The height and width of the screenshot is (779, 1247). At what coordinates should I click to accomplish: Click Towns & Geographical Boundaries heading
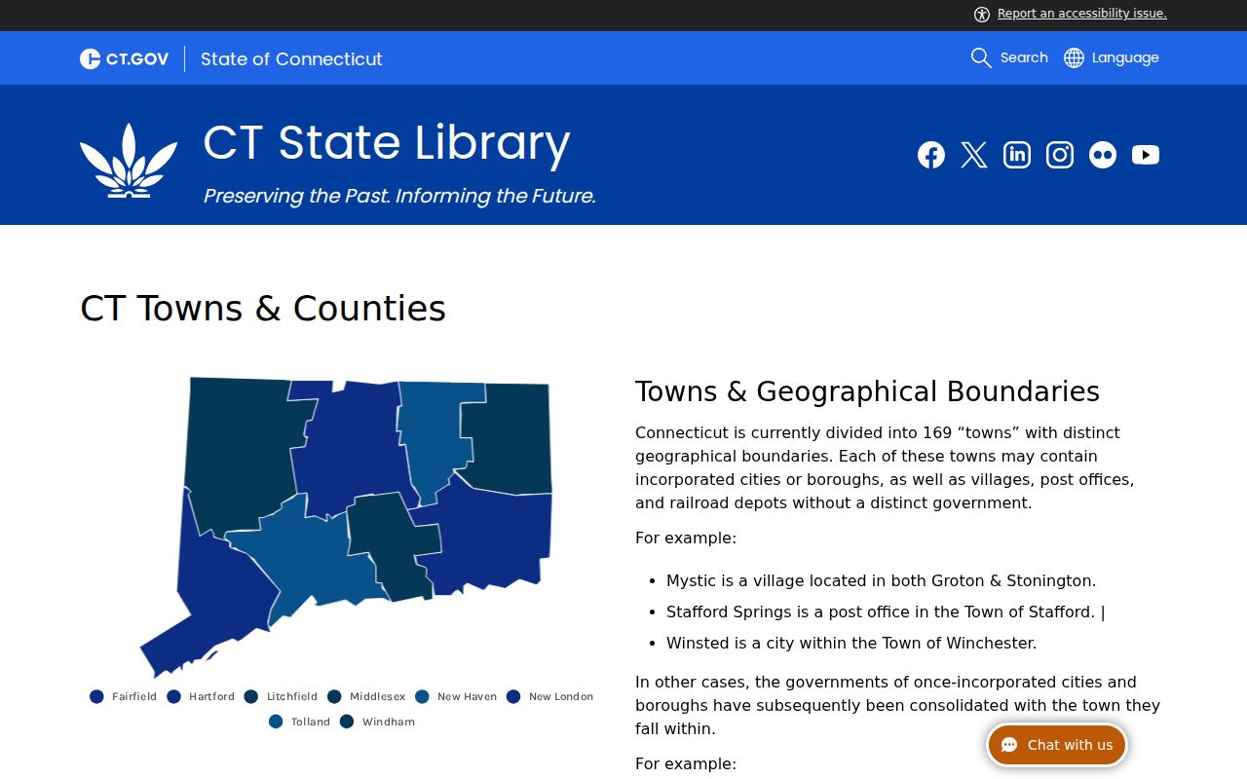point(867,391)
